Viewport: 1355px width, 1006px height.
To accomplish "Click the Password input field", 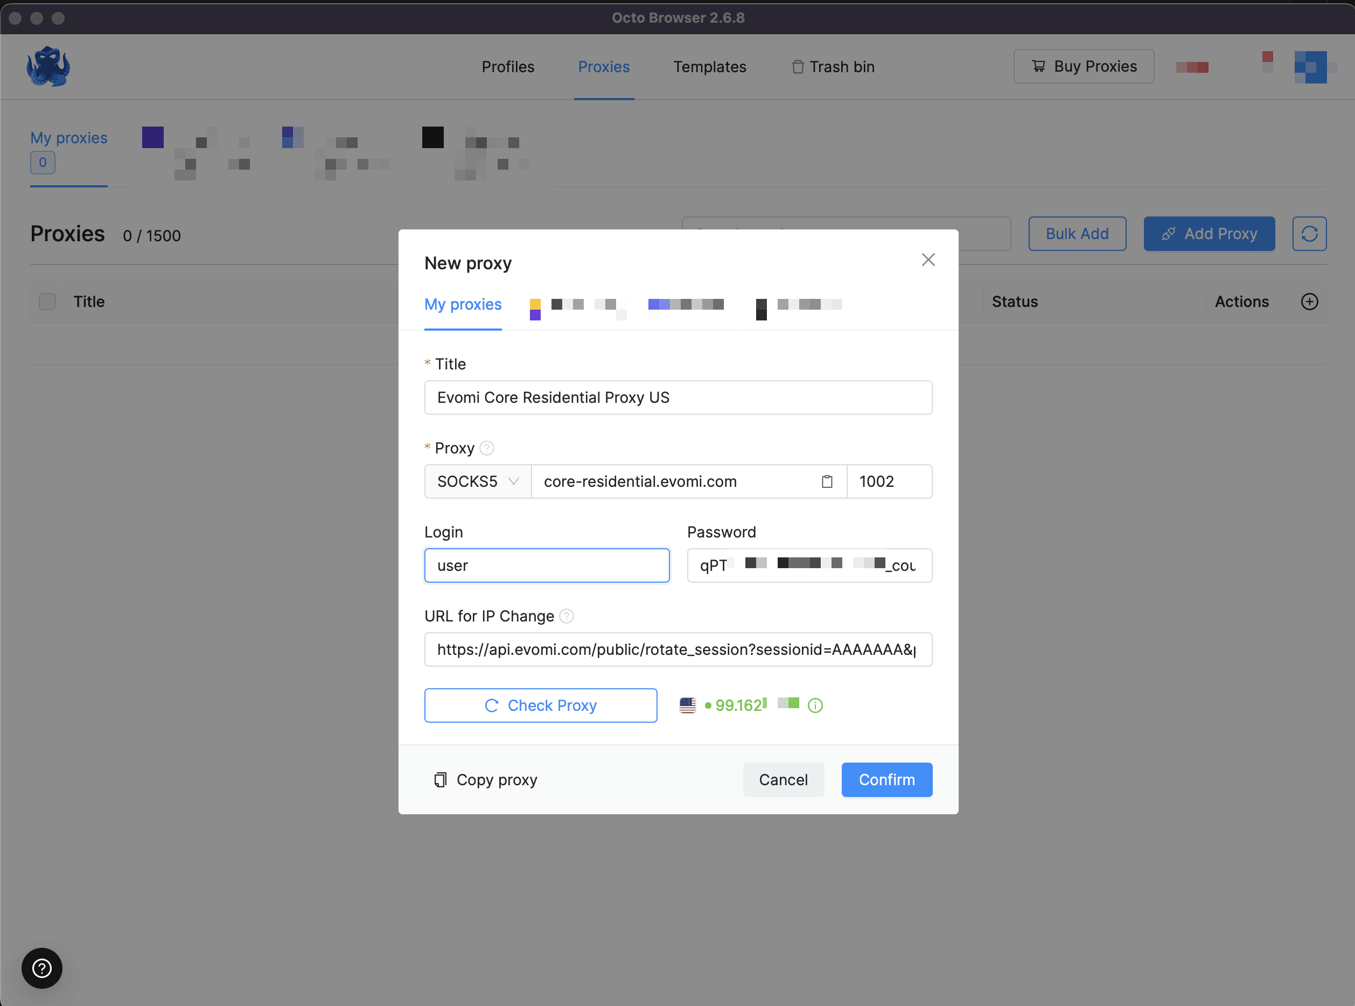I will pos(809,565).
